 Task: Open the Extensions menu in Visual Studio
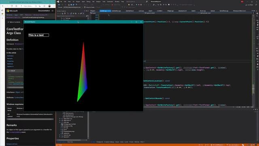pyautogui.click(x=110, y=2)
